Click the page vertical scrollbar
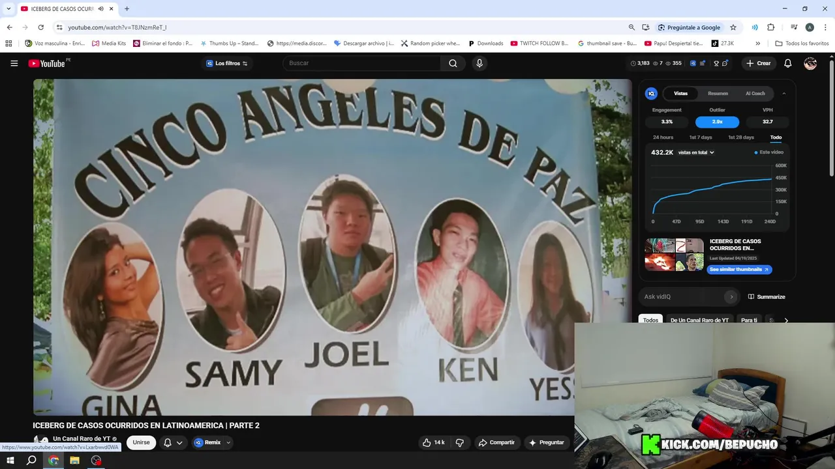The width and height of the screenshot is (835, 469). (831, 117)
